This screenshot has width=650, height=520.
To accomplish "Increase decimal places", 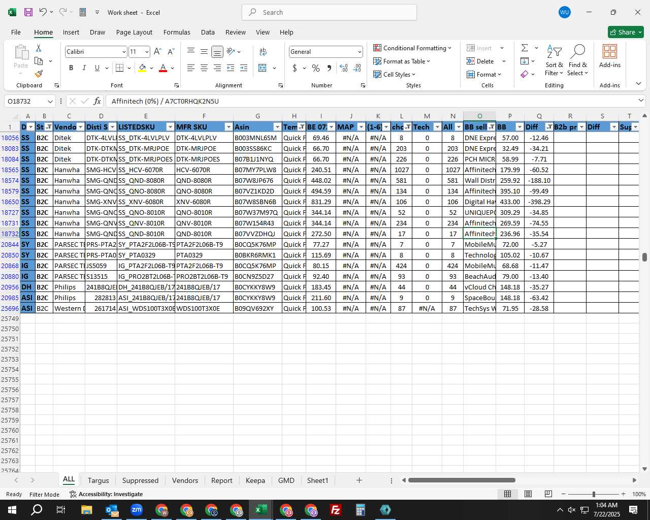I will [x=344, y=68].
